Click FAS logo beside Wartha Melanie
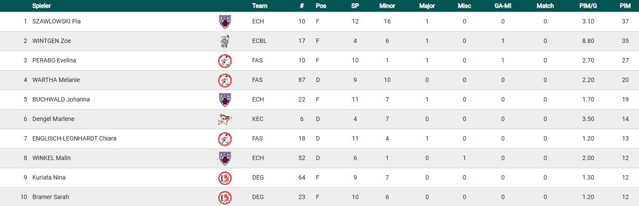Viewport: 639px width, 206px height. point(225,80)
